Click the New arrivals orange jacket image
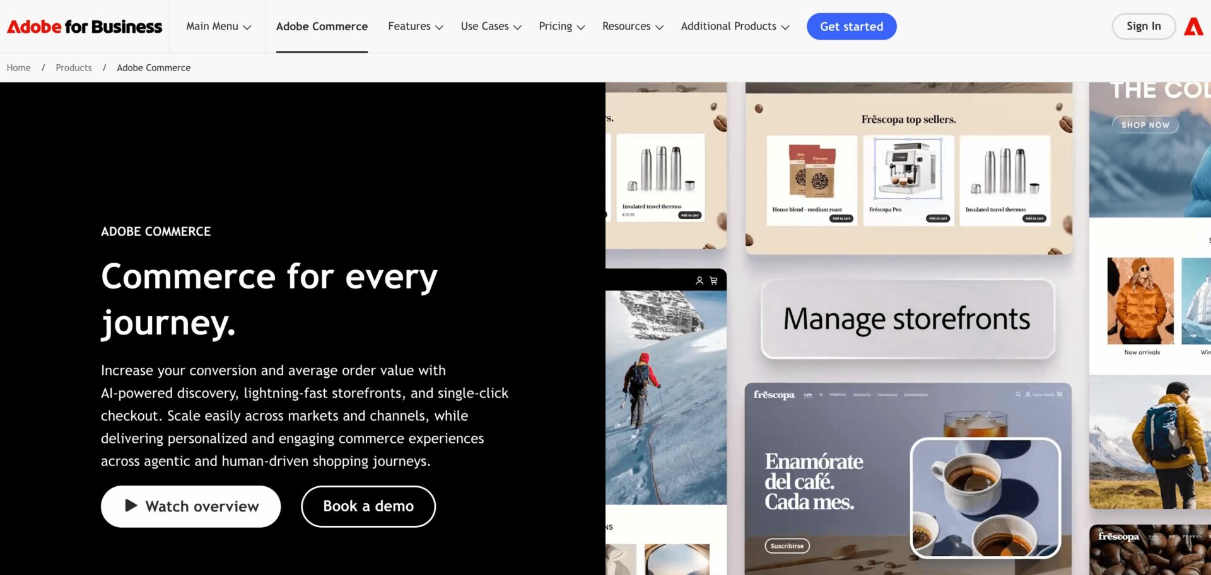The height and width of the screenshot is (575, 1211). click(1140, 300)
